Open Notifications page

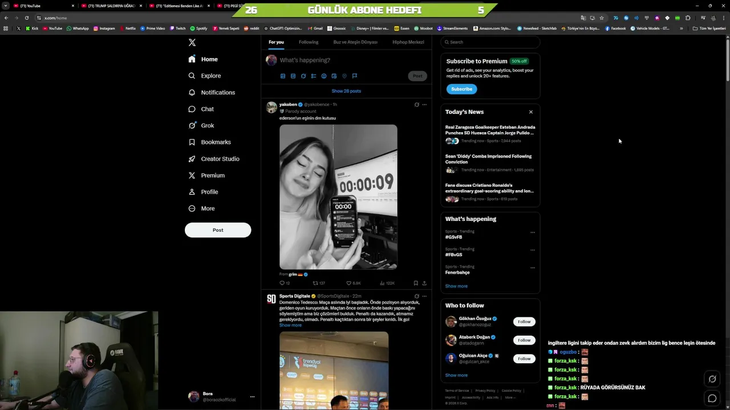pyautogui.click(x=212, y=92)
